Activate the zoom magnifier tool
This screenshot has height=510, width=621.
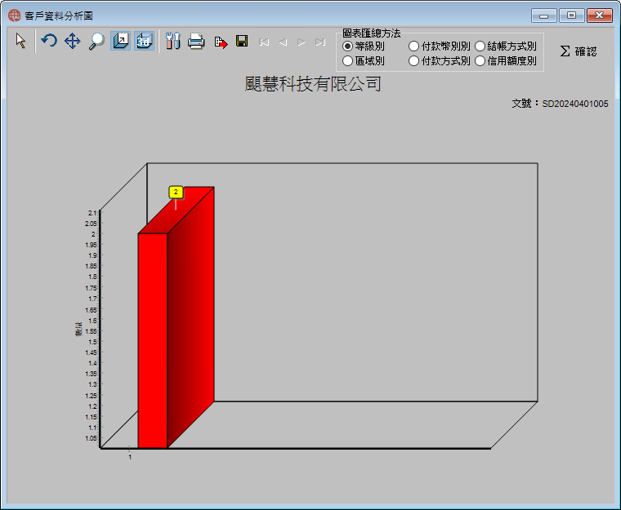(96, 41)
